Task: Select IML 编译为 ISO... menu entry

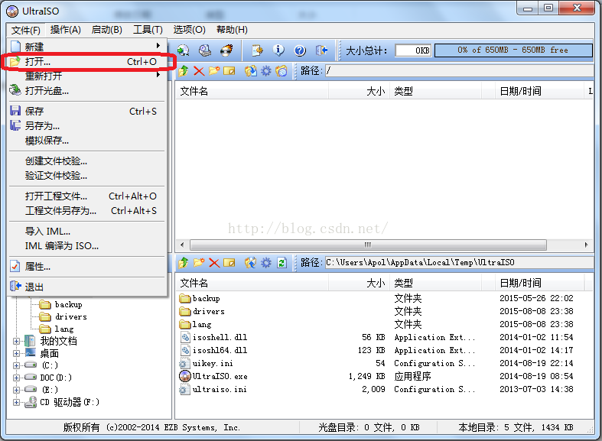Action: tap(87, 246)
